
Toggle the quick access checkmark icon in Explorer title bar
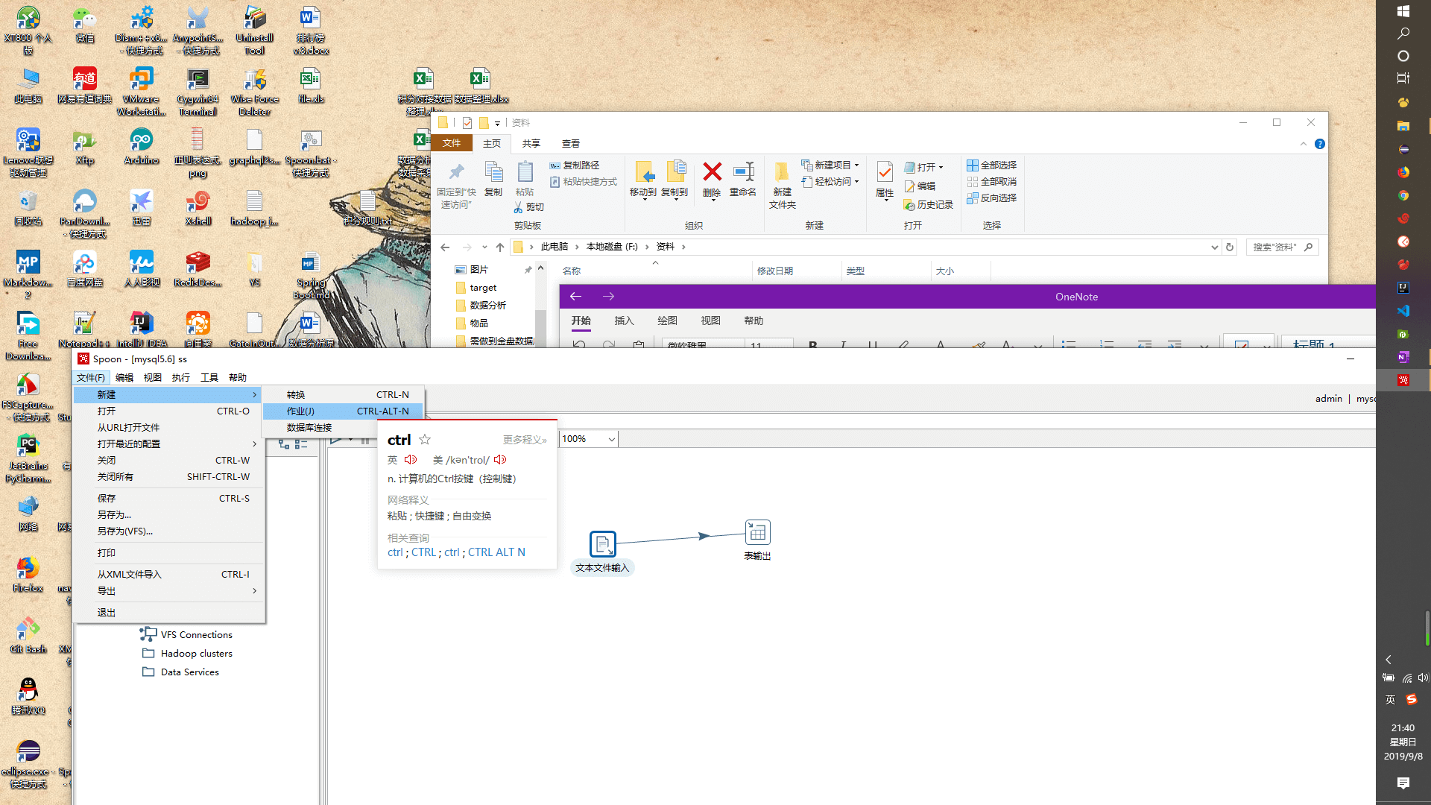[467, 123]
